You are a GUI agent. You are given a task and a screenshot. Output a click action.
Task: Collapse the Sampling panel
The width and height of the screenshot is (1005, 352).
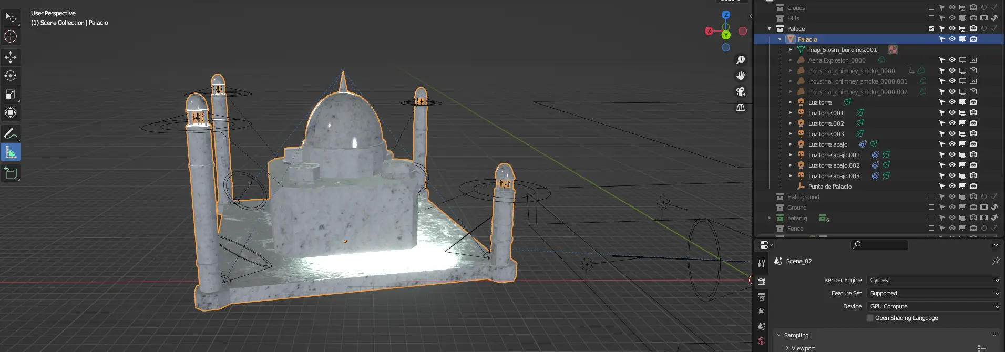[779, 335]
